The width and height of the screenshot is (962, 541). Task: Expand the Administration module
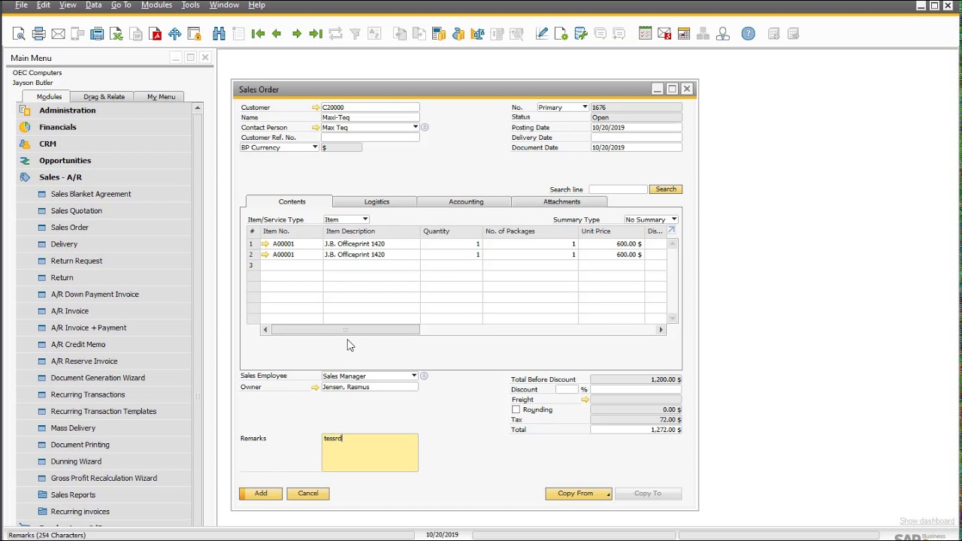pos(68,110)
